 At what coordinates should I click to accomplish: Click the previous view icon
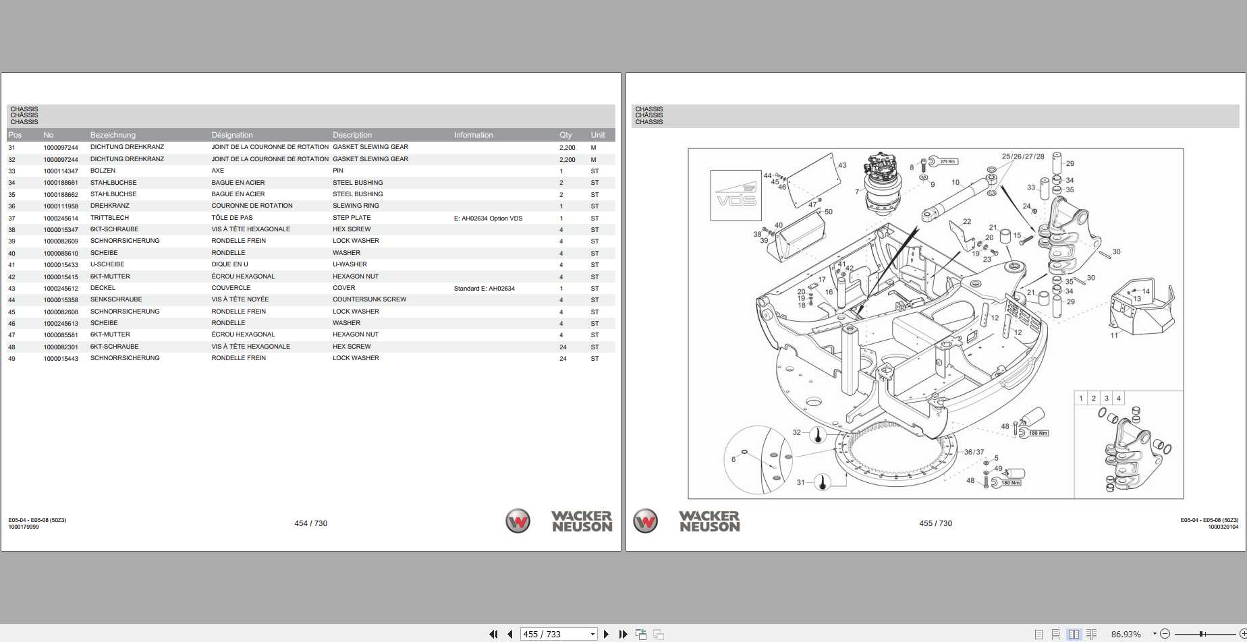pyautogui.click(x=641, y=634)
